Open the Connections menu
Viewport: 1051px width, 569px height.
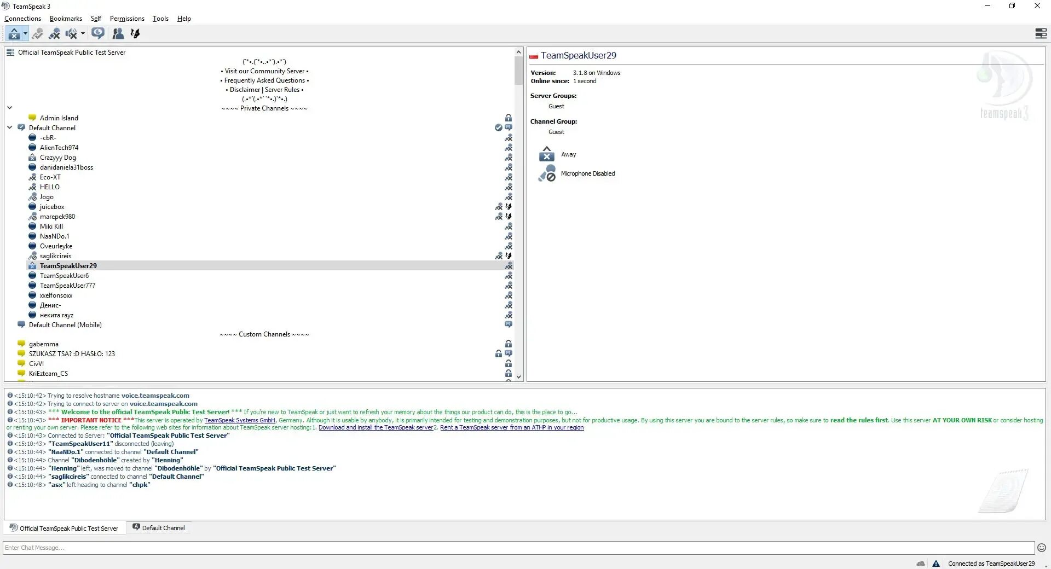22,19
